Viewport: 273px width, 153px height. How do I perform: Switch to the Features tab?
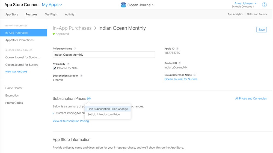31,14
